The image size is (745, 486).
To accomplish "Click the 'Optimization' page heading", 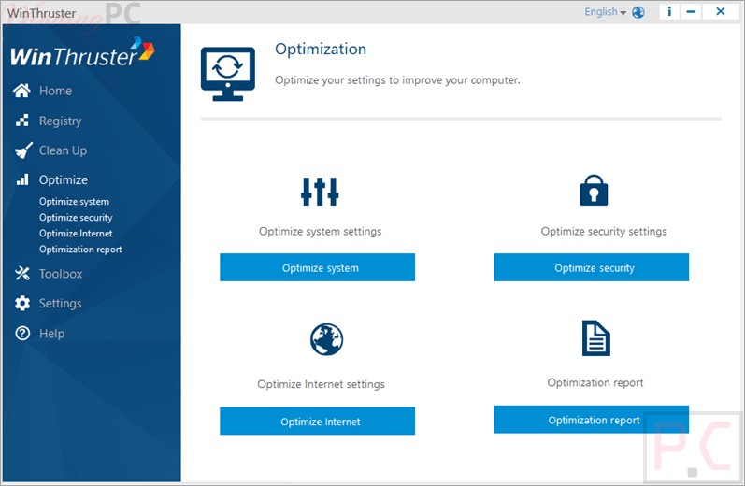I will tap(321, 50).
